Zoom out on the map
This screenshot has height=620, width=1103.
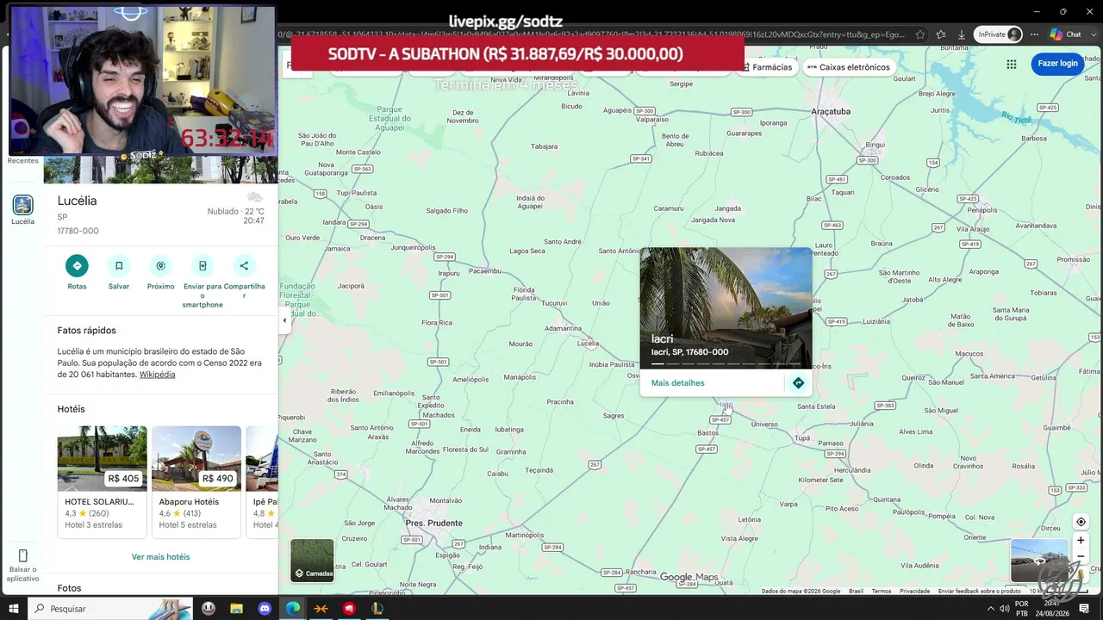(1081, 556)
